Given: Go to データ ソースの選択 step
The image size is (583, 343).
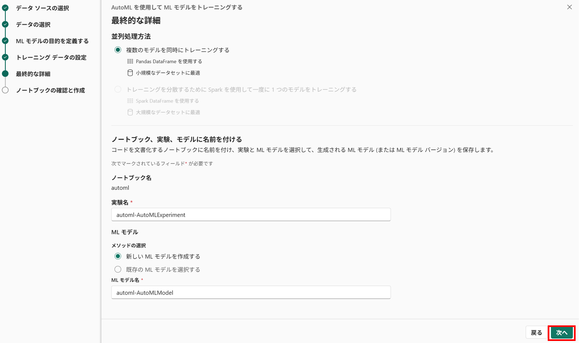Looking at the screenshot, I should click(x=42, y=8).
